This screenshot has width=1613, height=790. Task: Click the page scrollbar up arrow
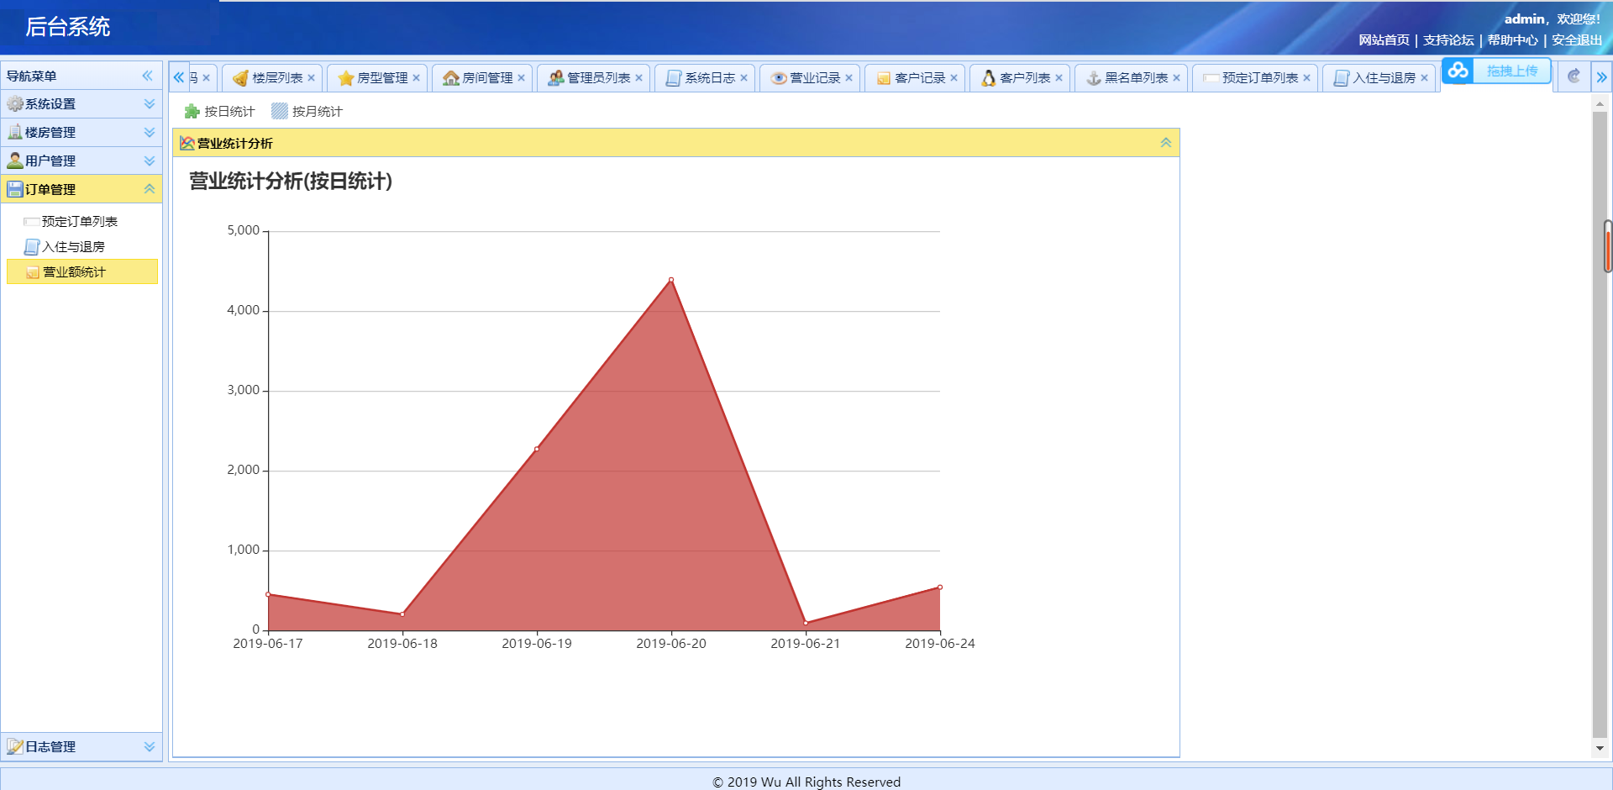tap(1600, 104)
